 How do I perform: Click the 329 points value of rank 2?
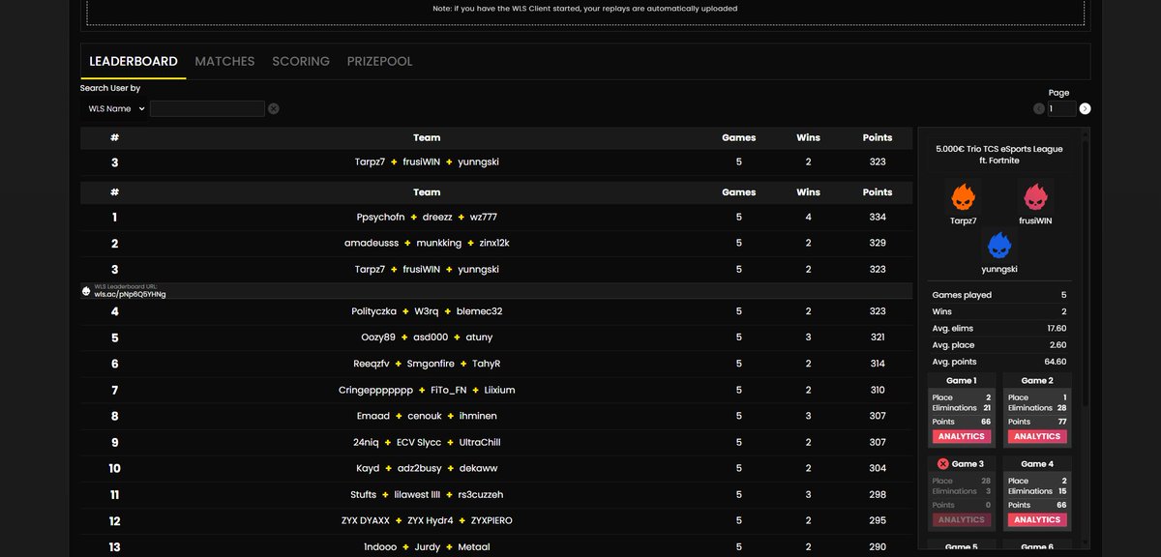(878, 243)
